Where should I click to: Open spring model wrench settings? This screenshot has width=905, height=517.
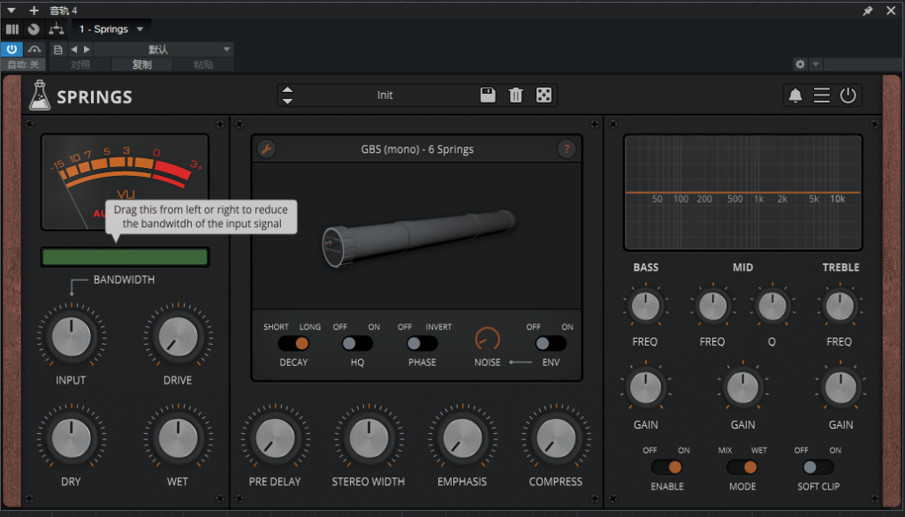[266, 149]
